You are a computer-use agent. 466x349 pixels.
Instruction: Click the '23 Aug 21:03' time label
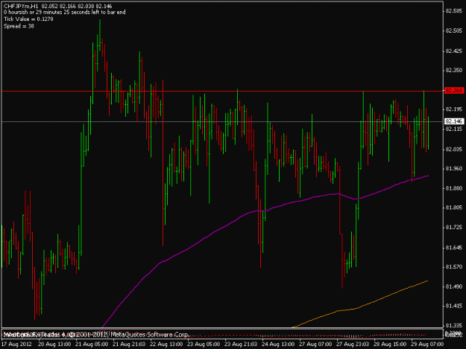point(241,345)
